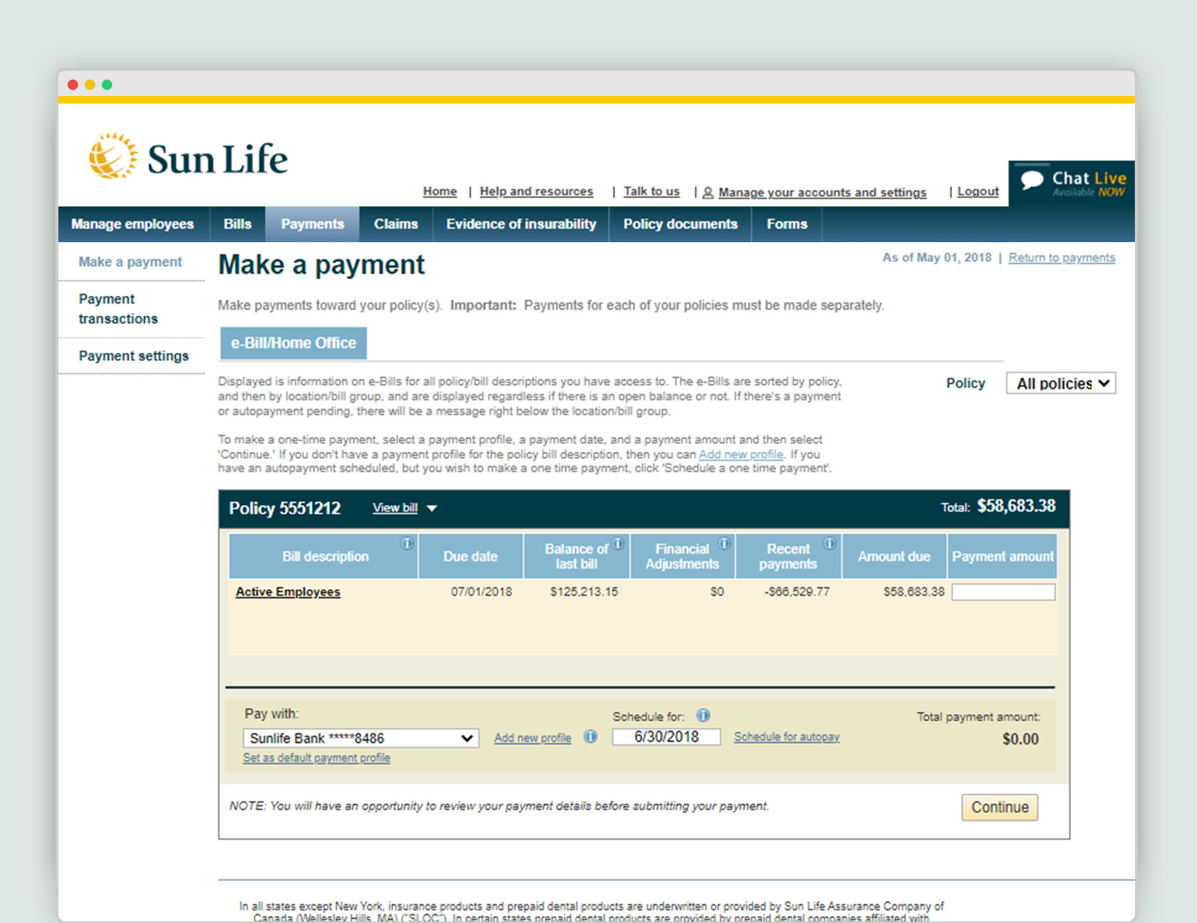Click info icon on Recent payments header

pyautogui.click(x=830, y=543)
